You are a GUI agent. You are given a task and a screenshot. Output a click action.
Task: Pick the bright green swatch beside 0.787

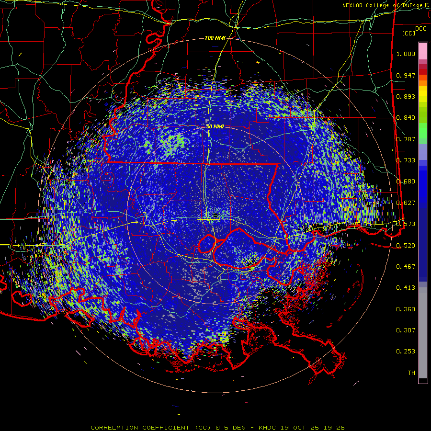click(x=423, y=132)
